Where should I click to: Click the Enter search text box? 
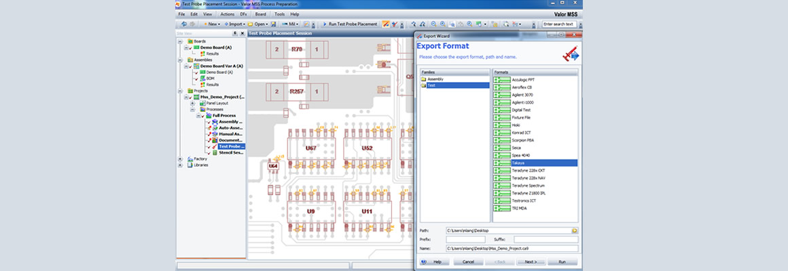point(559,24)
